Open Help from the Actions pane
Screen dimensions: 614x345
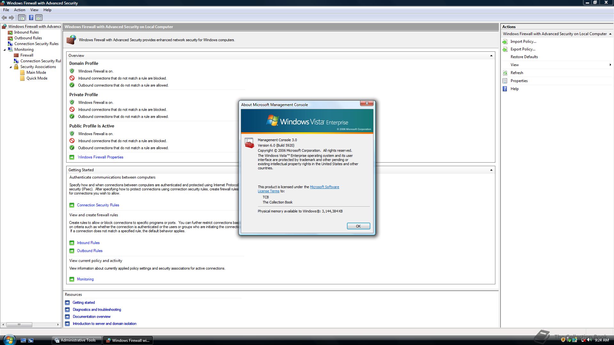[x=514, y=89]
